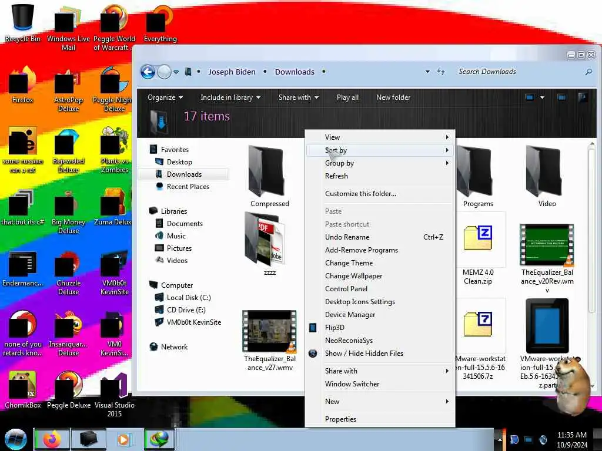Select Network in navigation pane
This screenshot has height=451, width=602.
174,346
